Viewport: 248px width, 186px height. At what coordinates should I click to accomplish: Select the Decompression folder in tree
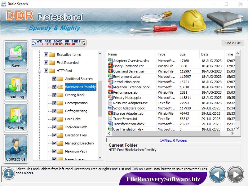76,103
